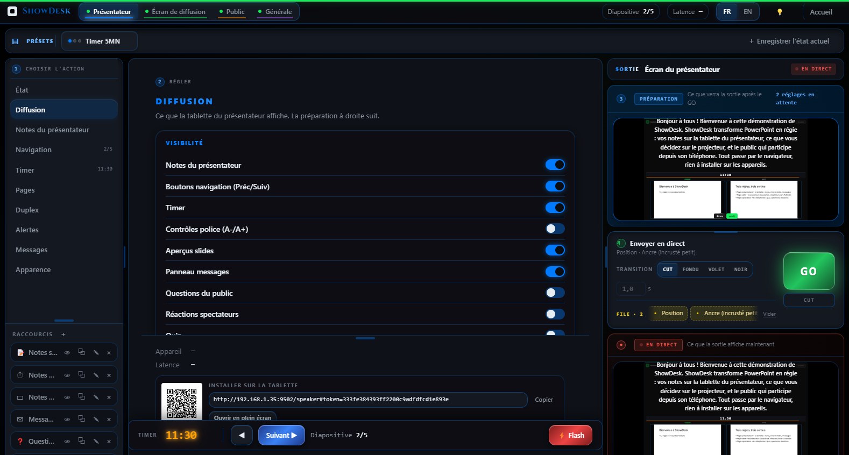
Task: Delete the stopwatch Notes shortcut
Action: point(109,375)
